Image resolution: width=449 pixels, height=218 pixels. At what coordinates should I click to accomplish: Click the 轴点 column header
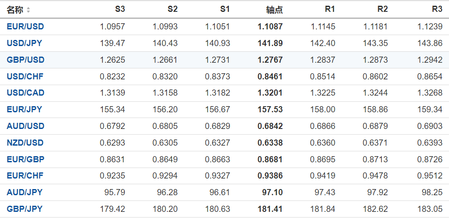[274, 10]
